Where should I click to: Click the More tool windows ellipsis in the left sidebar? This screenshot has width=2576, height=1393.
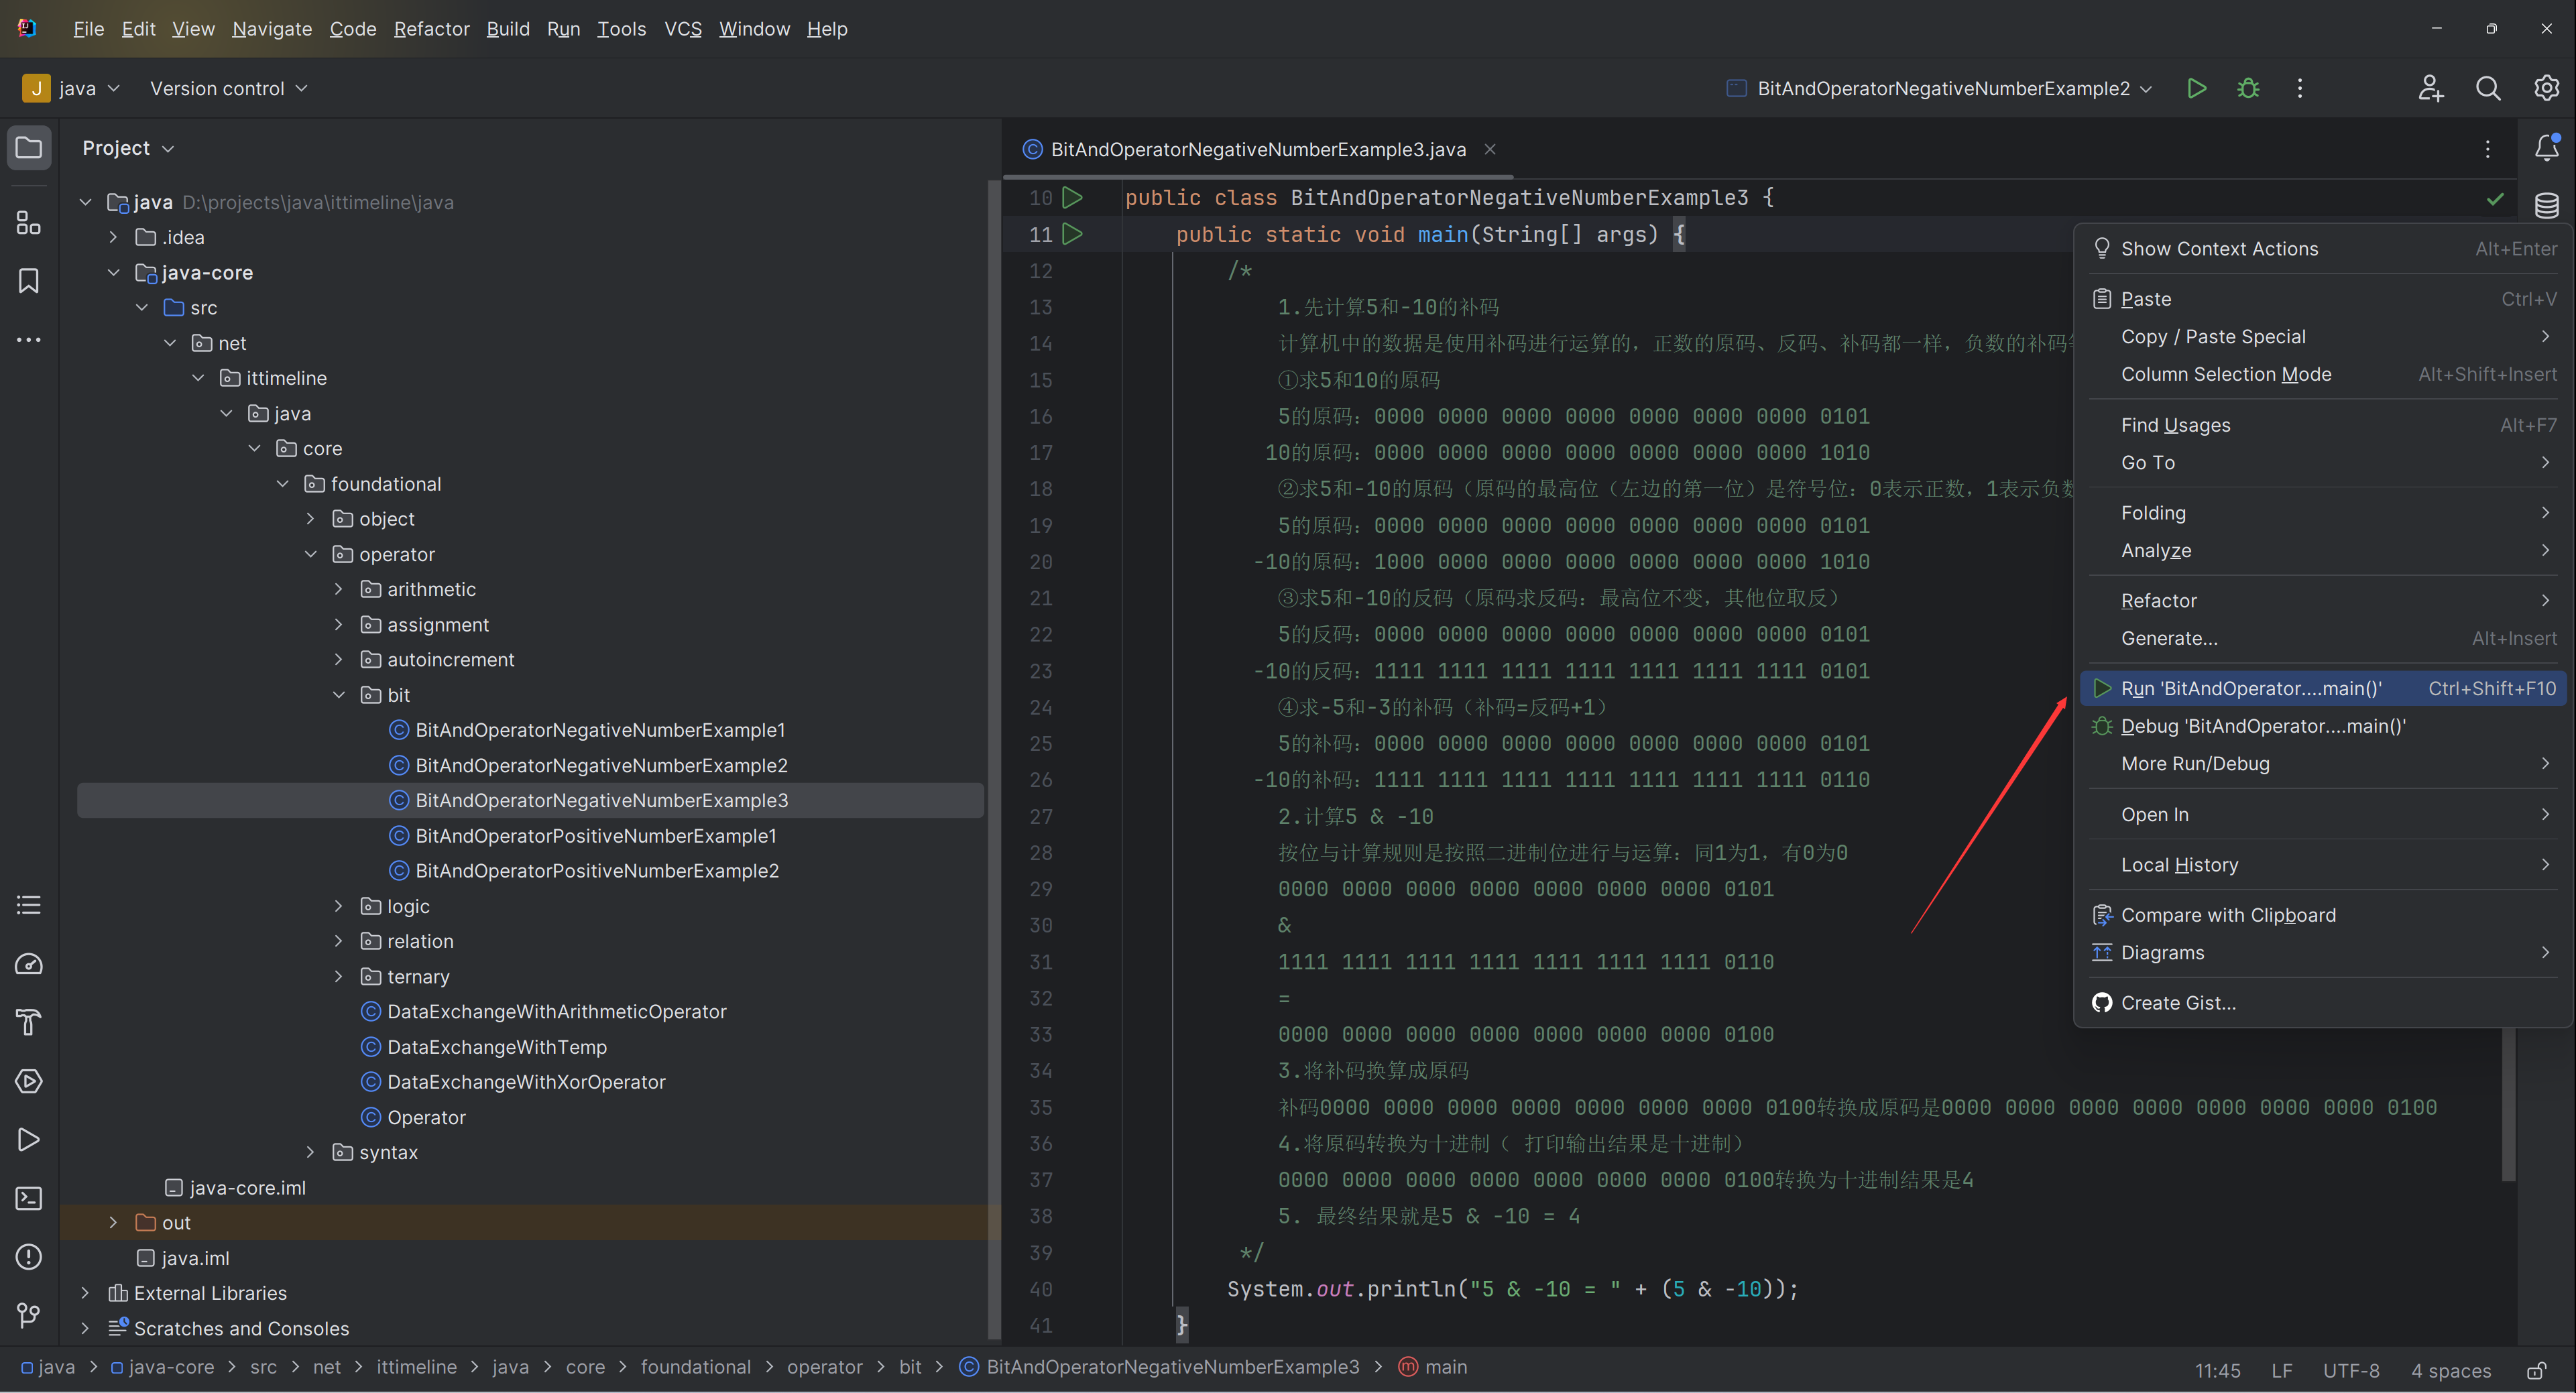[29, 340]
